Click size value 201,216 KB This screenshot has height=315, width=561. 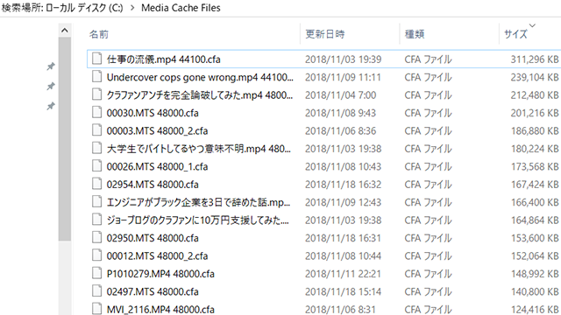pos(535,113)
